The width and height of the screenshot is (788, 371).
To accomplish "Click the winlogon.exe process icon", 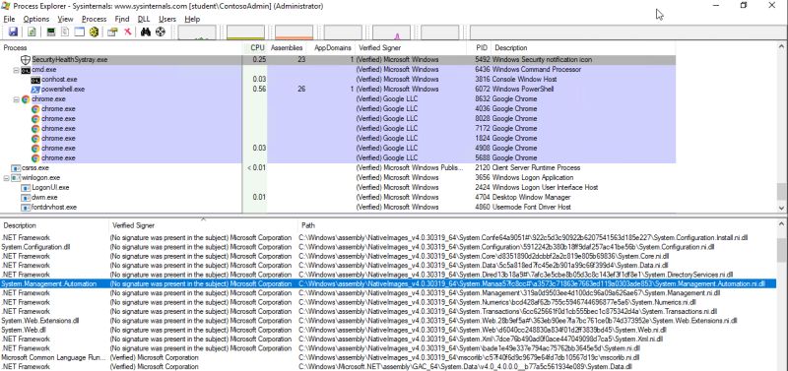I will 16,178.
